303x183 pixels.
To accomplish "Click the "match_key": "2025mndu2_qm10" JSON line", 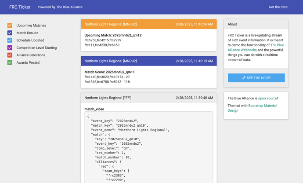I will [119, 125].
